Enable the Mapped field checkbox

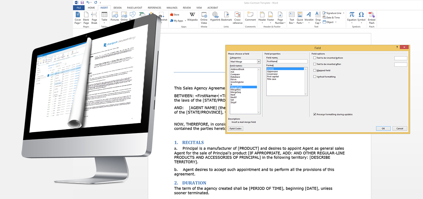[315, 70]
